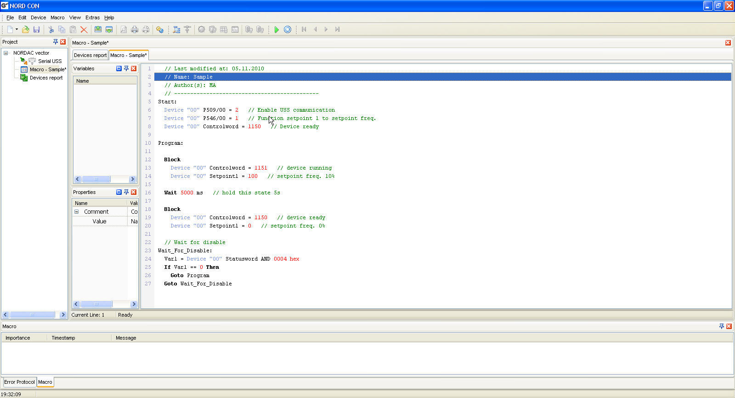Screen dimensions: 735x398
Task: Maximize the Properties panel
Action: (x=119, y=192)
